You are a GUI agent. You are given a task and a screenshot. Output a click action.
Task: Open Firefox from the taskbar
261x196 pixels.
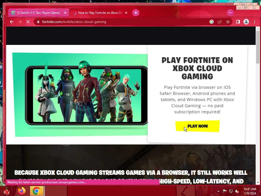[22, 191]
